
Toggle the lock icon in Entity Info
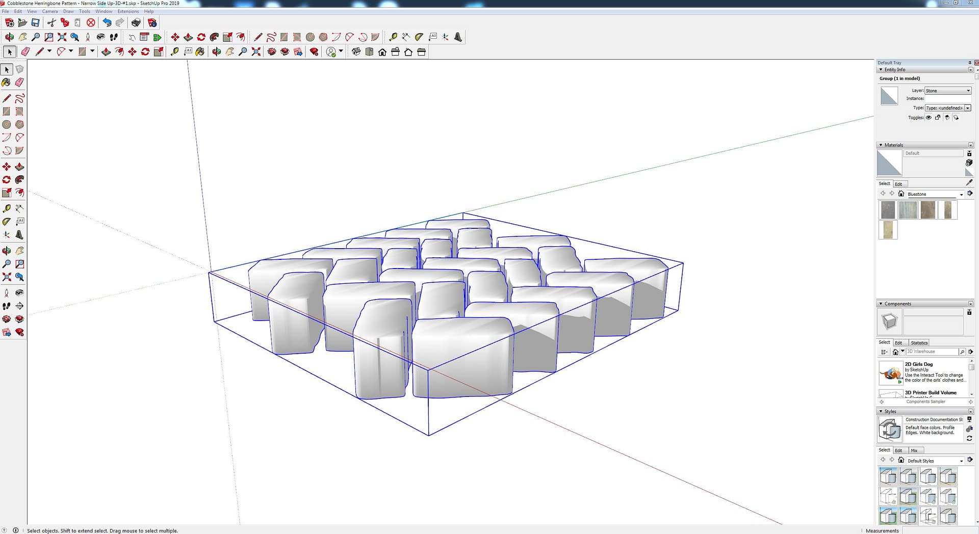(938, 118)
